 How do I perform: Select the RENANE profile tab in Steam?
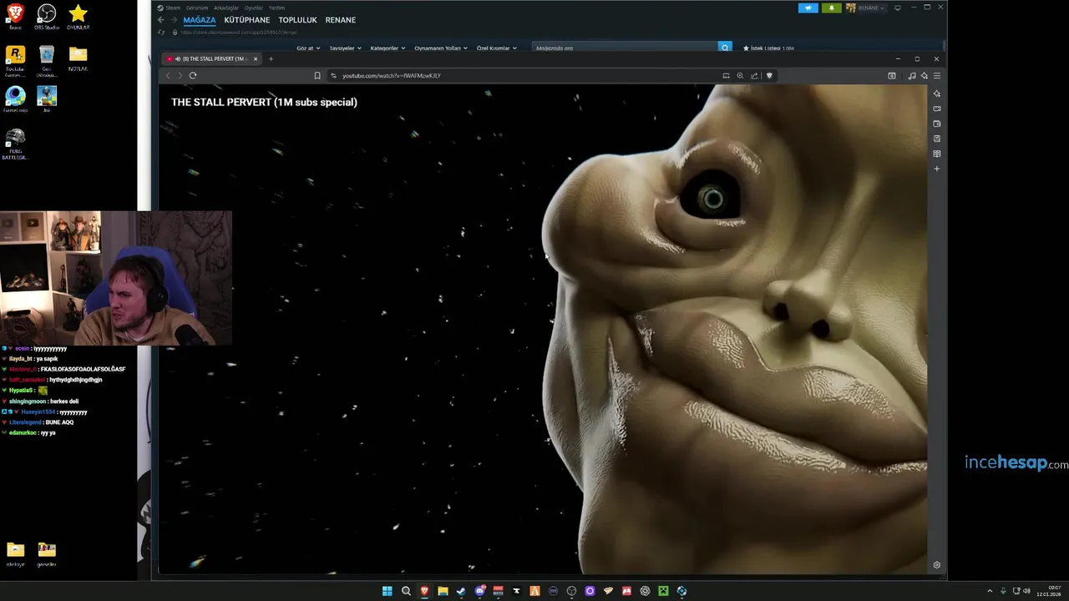pos(340,20)
